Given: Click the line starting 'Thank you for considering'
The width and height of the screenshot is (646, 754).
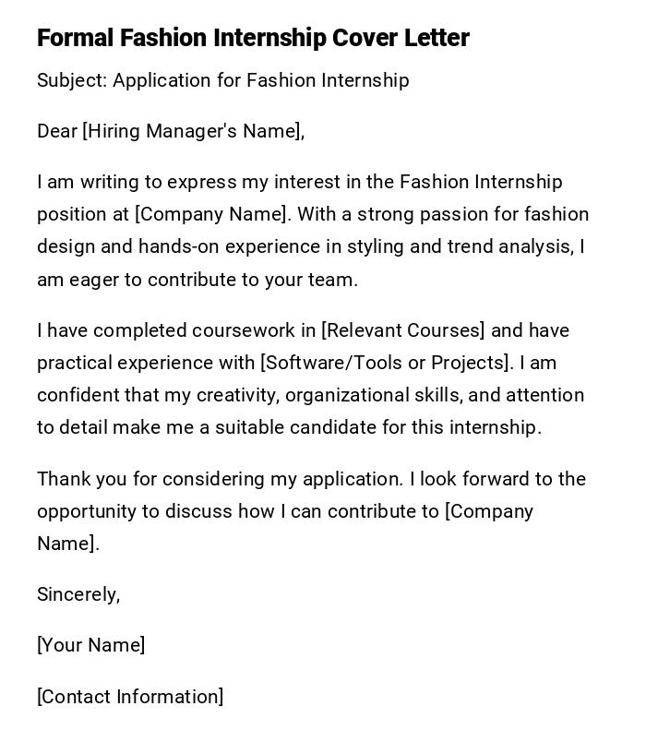Looking at the screenshot, I should point(311,479).
